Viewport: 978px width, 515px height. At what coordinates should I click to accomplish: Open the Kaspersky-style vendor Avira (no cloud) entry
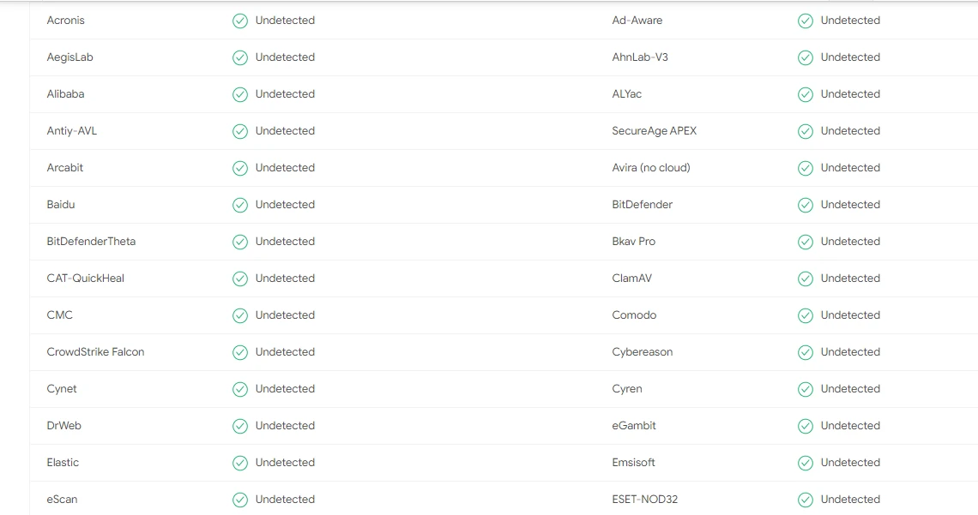click(650, 168)
